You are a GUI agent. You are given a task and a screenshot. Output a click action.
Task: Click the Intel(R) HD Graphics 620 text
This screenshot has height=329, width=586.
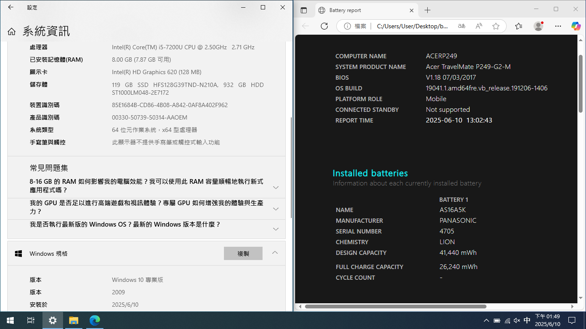click(x=157, y=72)
